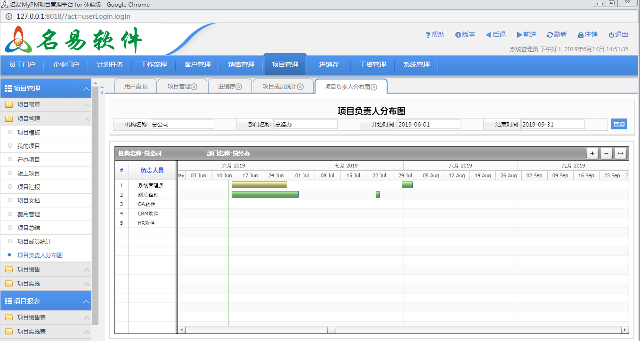This screenshot has height=341, width=640.
Task: Click the power icon to exit
Action: 611,35
